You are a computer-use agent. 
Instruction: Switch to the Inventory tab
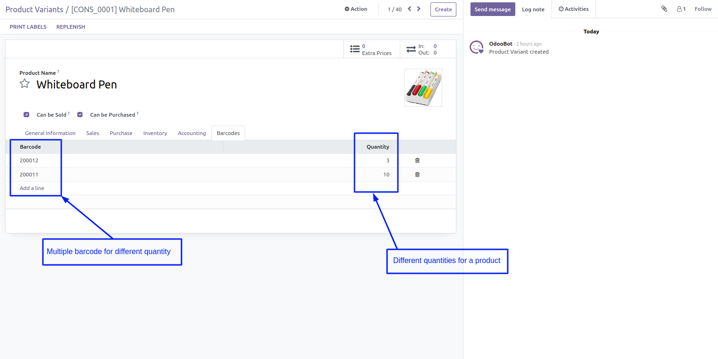point(155,133)
